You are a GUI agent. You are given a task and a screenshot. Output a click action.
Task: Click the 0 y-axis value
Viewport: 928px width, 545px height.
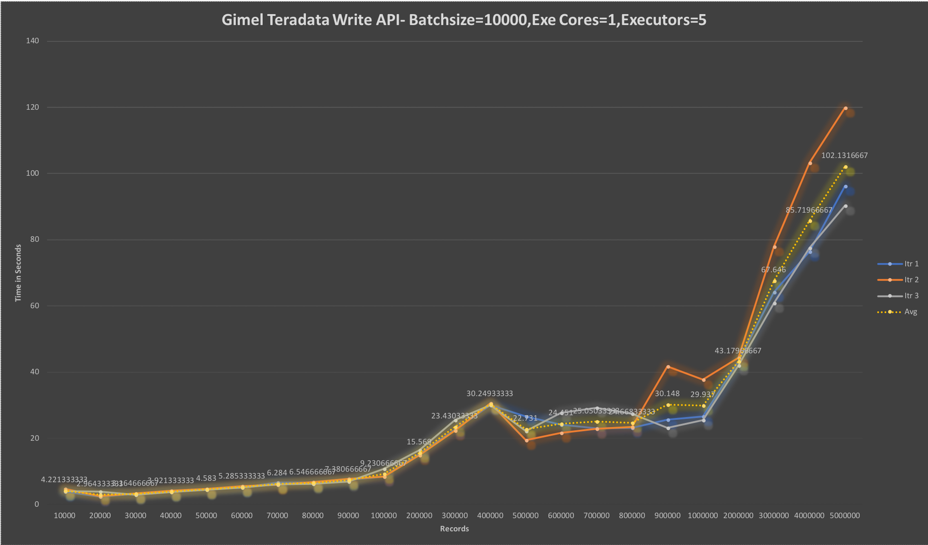click(x=37, y=504)
